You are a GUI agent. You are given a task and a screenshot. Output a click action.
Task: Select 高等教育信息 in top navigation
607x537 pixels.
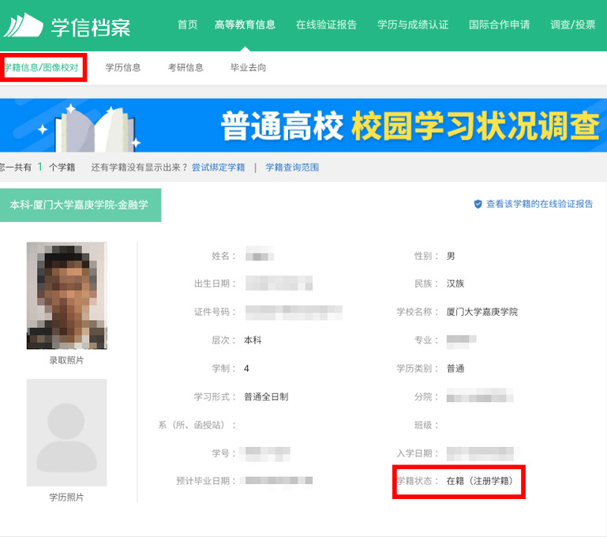coord(245,25)
